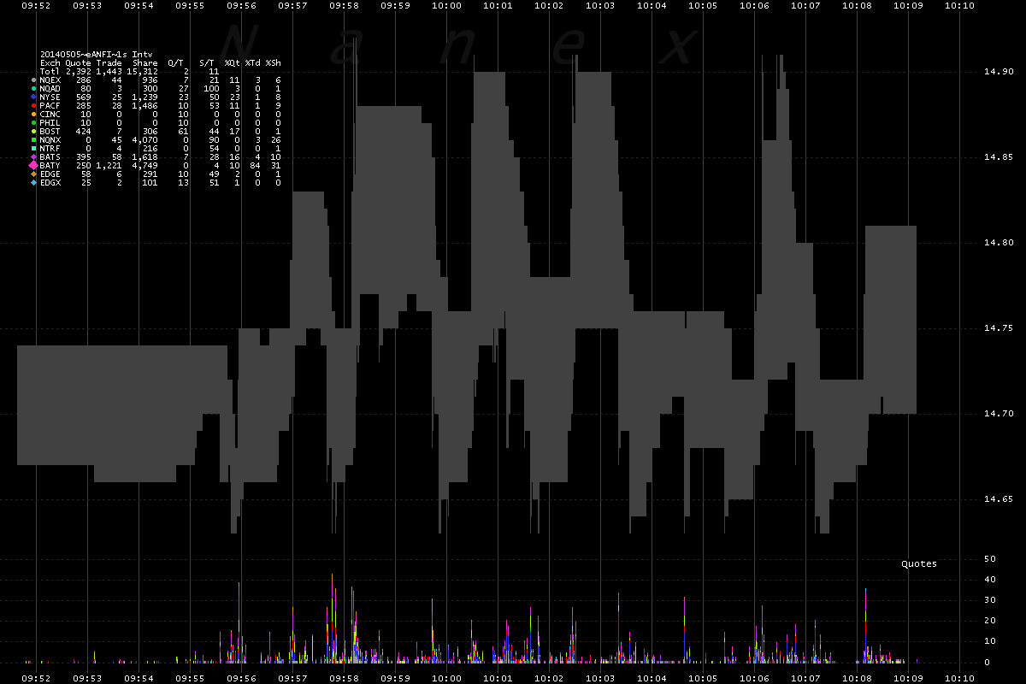
Task: Click BOST quote count 424
Action: tap(84, 131)
